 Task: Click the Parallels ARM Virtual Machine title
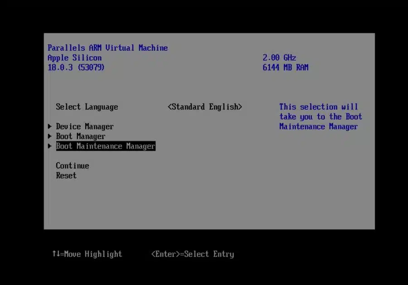click(108, 48)
